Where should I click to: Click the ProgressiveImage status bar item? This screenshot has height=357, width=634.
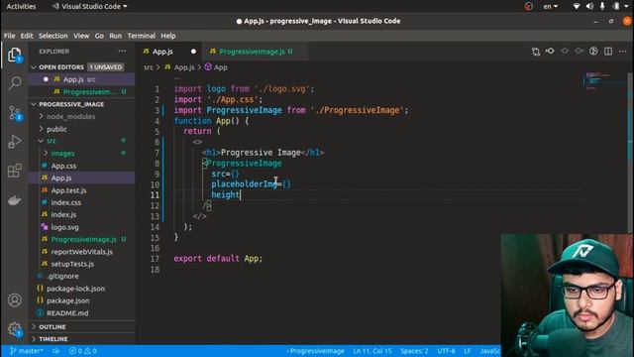(316, 351)
